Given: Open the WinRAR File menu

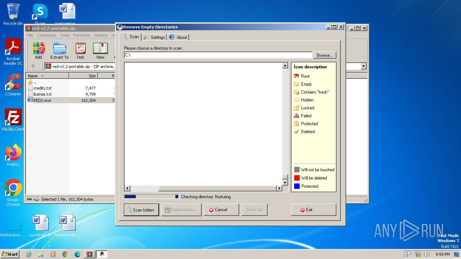Looking at the screenshot, I should click(x=30, y=35).
